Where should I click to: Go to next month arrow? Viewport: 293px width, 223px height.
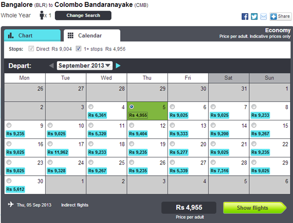(118, 66)
